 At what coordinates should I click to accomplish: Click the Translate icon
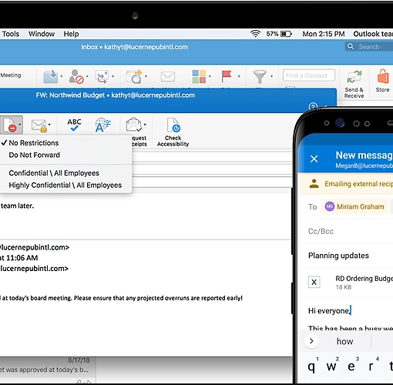(x=103, y=125)
